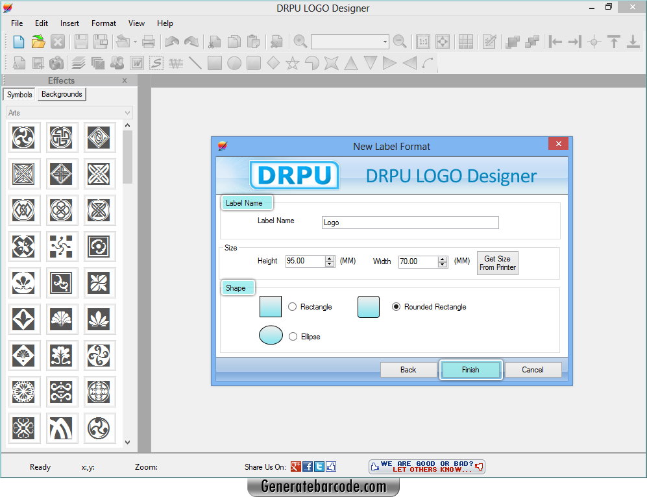The height and width of the screenshot is (497, 647).
Task: Select the Star shape tool
Action: tap(293, 63)
